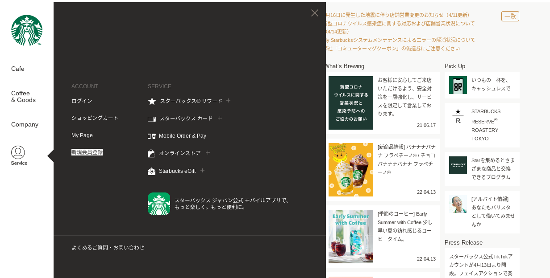Read the 季節のコーヒー Early Summer article
The image size is (550, 278).
(x=405, y=226)
